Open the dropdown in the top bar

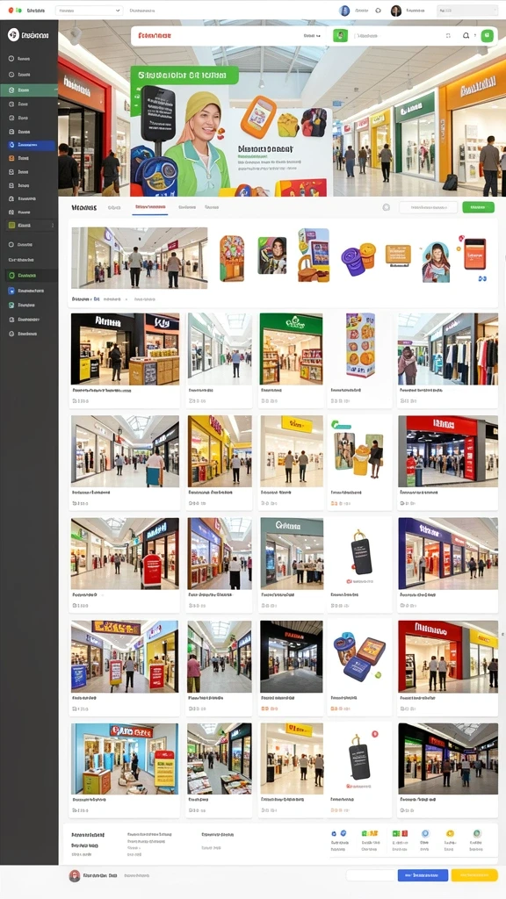(x=90, y=11)
